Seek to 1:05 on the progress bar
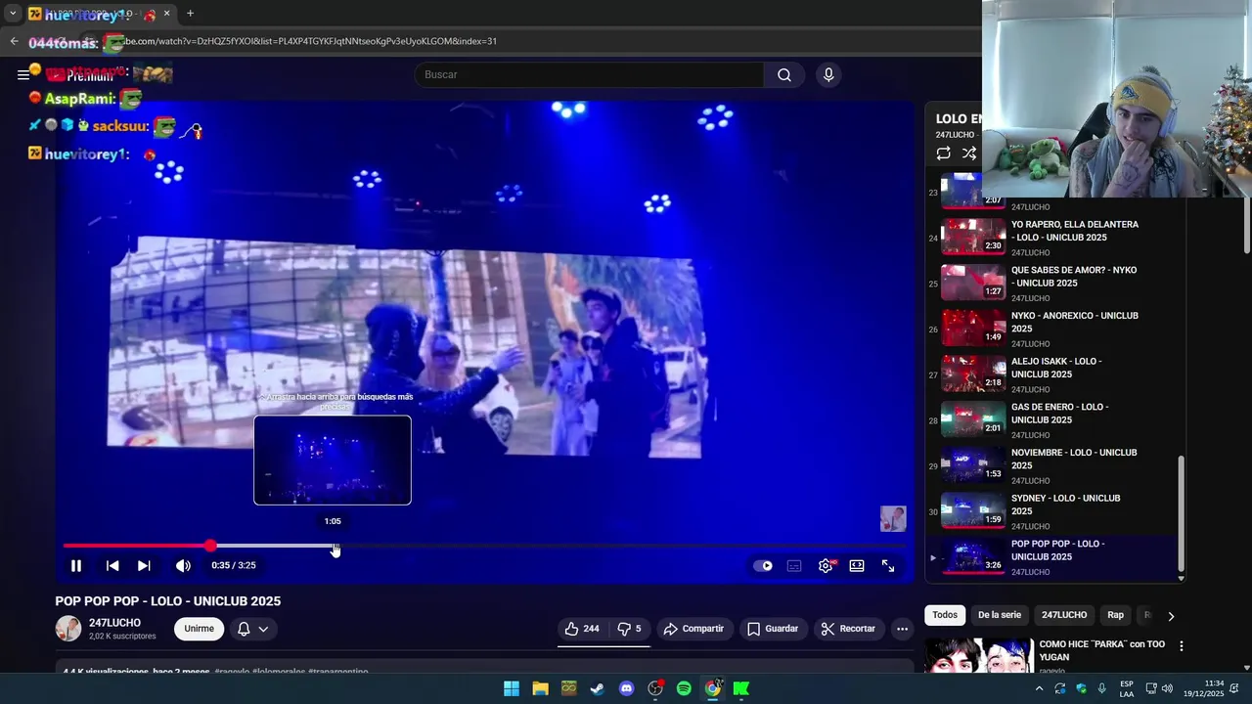This screenshot has height=704, width=1252. pyautogui.click(x=334, y=546)
